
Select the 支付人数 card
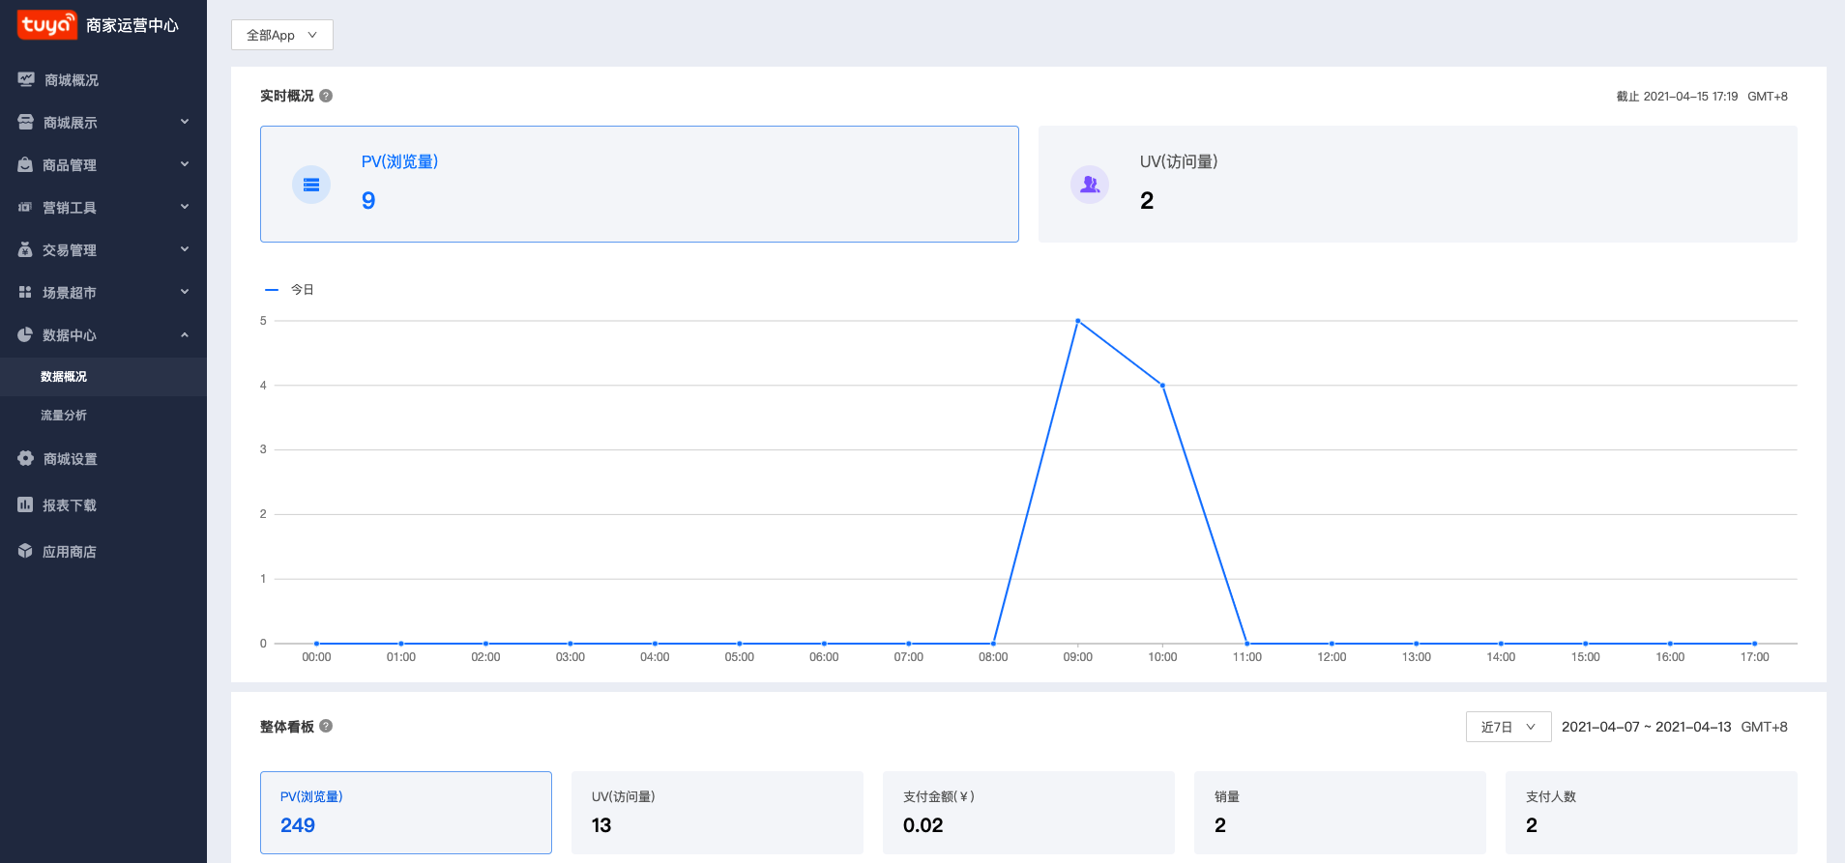click(1652, 813)
